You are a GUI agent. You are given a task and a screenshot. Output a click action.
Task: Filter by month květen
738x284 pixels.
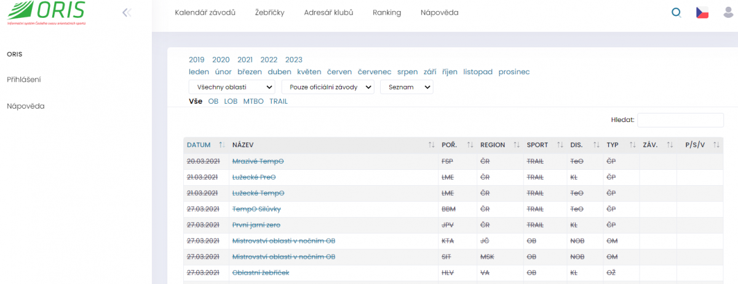click(309, 72)
